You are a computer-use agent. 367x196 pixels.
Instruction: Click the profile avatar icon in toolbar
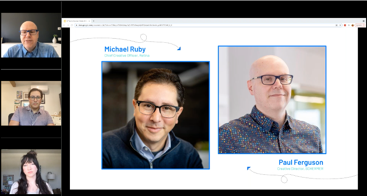tap(353, 25)
